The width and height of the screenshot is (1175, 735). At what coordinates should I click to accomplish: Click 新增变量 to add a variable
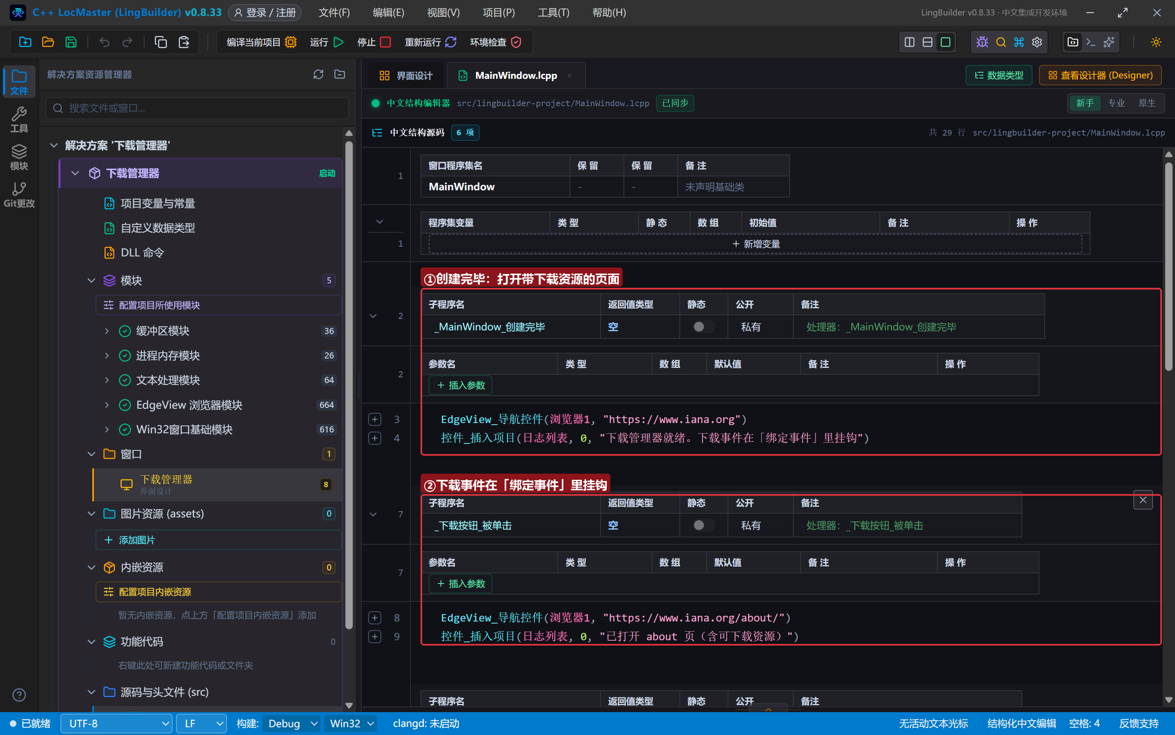click(755, 244)
